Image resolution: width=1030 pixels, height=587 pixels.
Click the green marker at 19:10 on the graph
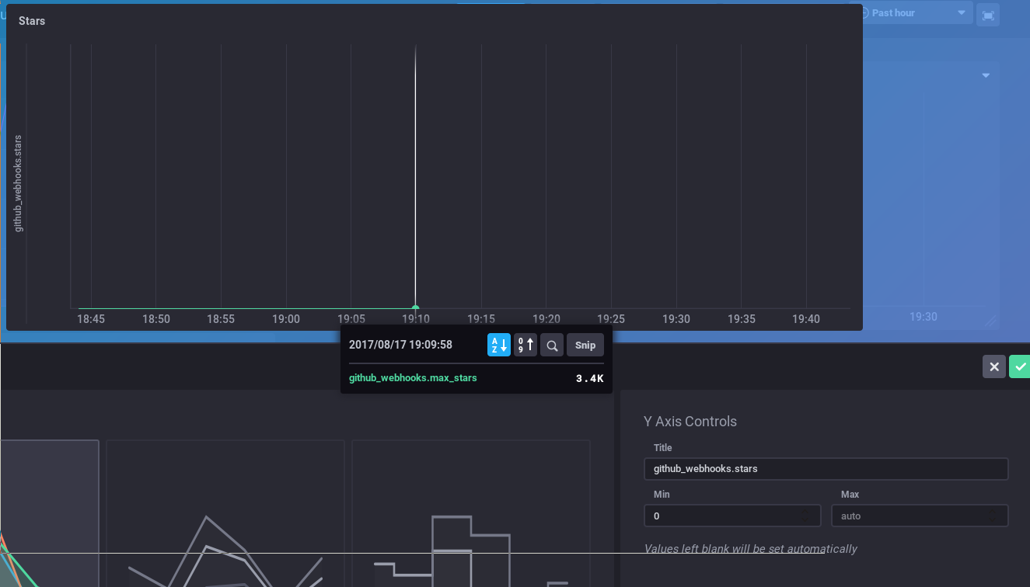click(x=415, y=307)
